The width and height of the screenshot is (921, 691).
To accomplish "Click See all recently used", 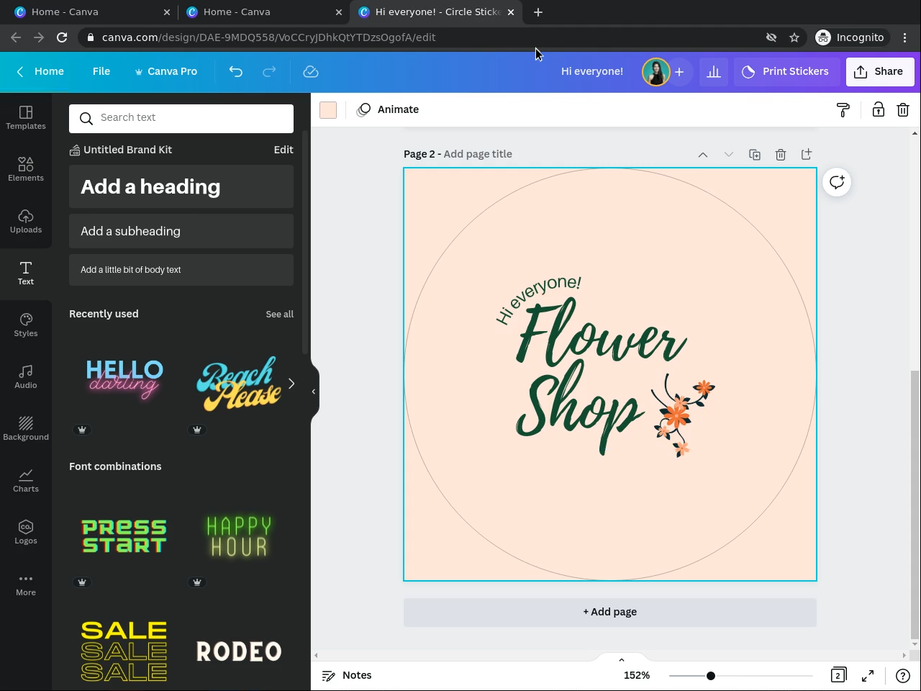I will tap(280, 314).
